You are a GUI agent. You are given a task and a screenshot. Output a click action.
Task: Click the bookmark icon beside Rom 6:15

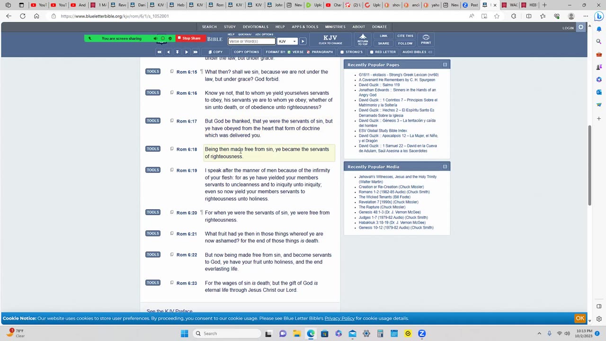click(172, 72)
